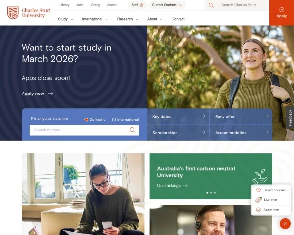Open the Contact menu item
Screen dimensions: 294x235
[178, 19]
